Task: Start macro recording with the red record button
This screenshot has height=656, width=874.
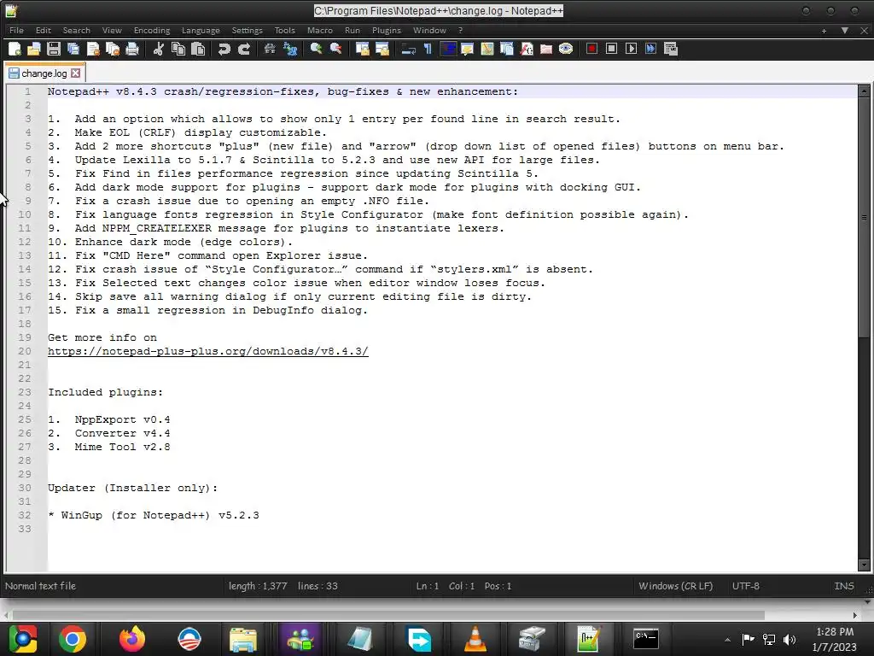Action: coord(592,49)
